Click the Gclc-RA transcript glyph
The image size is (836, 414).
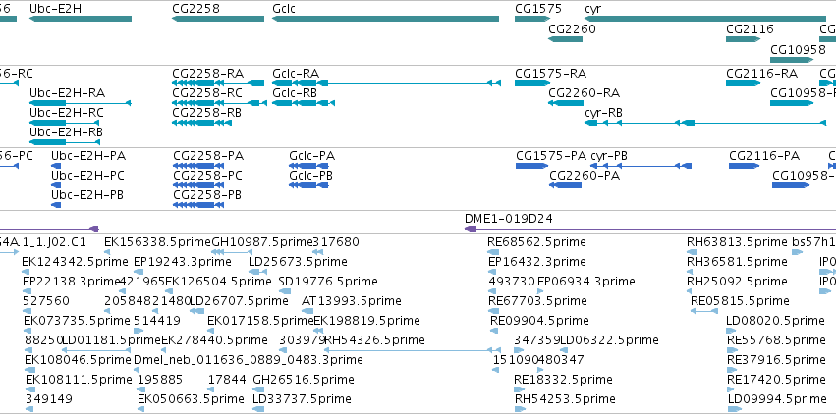point(386,83)
